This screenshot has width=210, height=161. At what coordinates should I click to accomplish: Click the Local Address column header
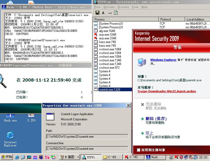[197, 19]
